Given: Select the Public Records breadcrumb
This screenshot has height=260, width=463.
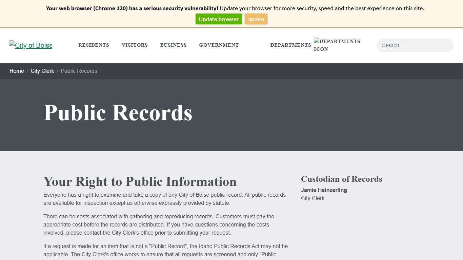Looking at the screenshot, I should point(79,71).
